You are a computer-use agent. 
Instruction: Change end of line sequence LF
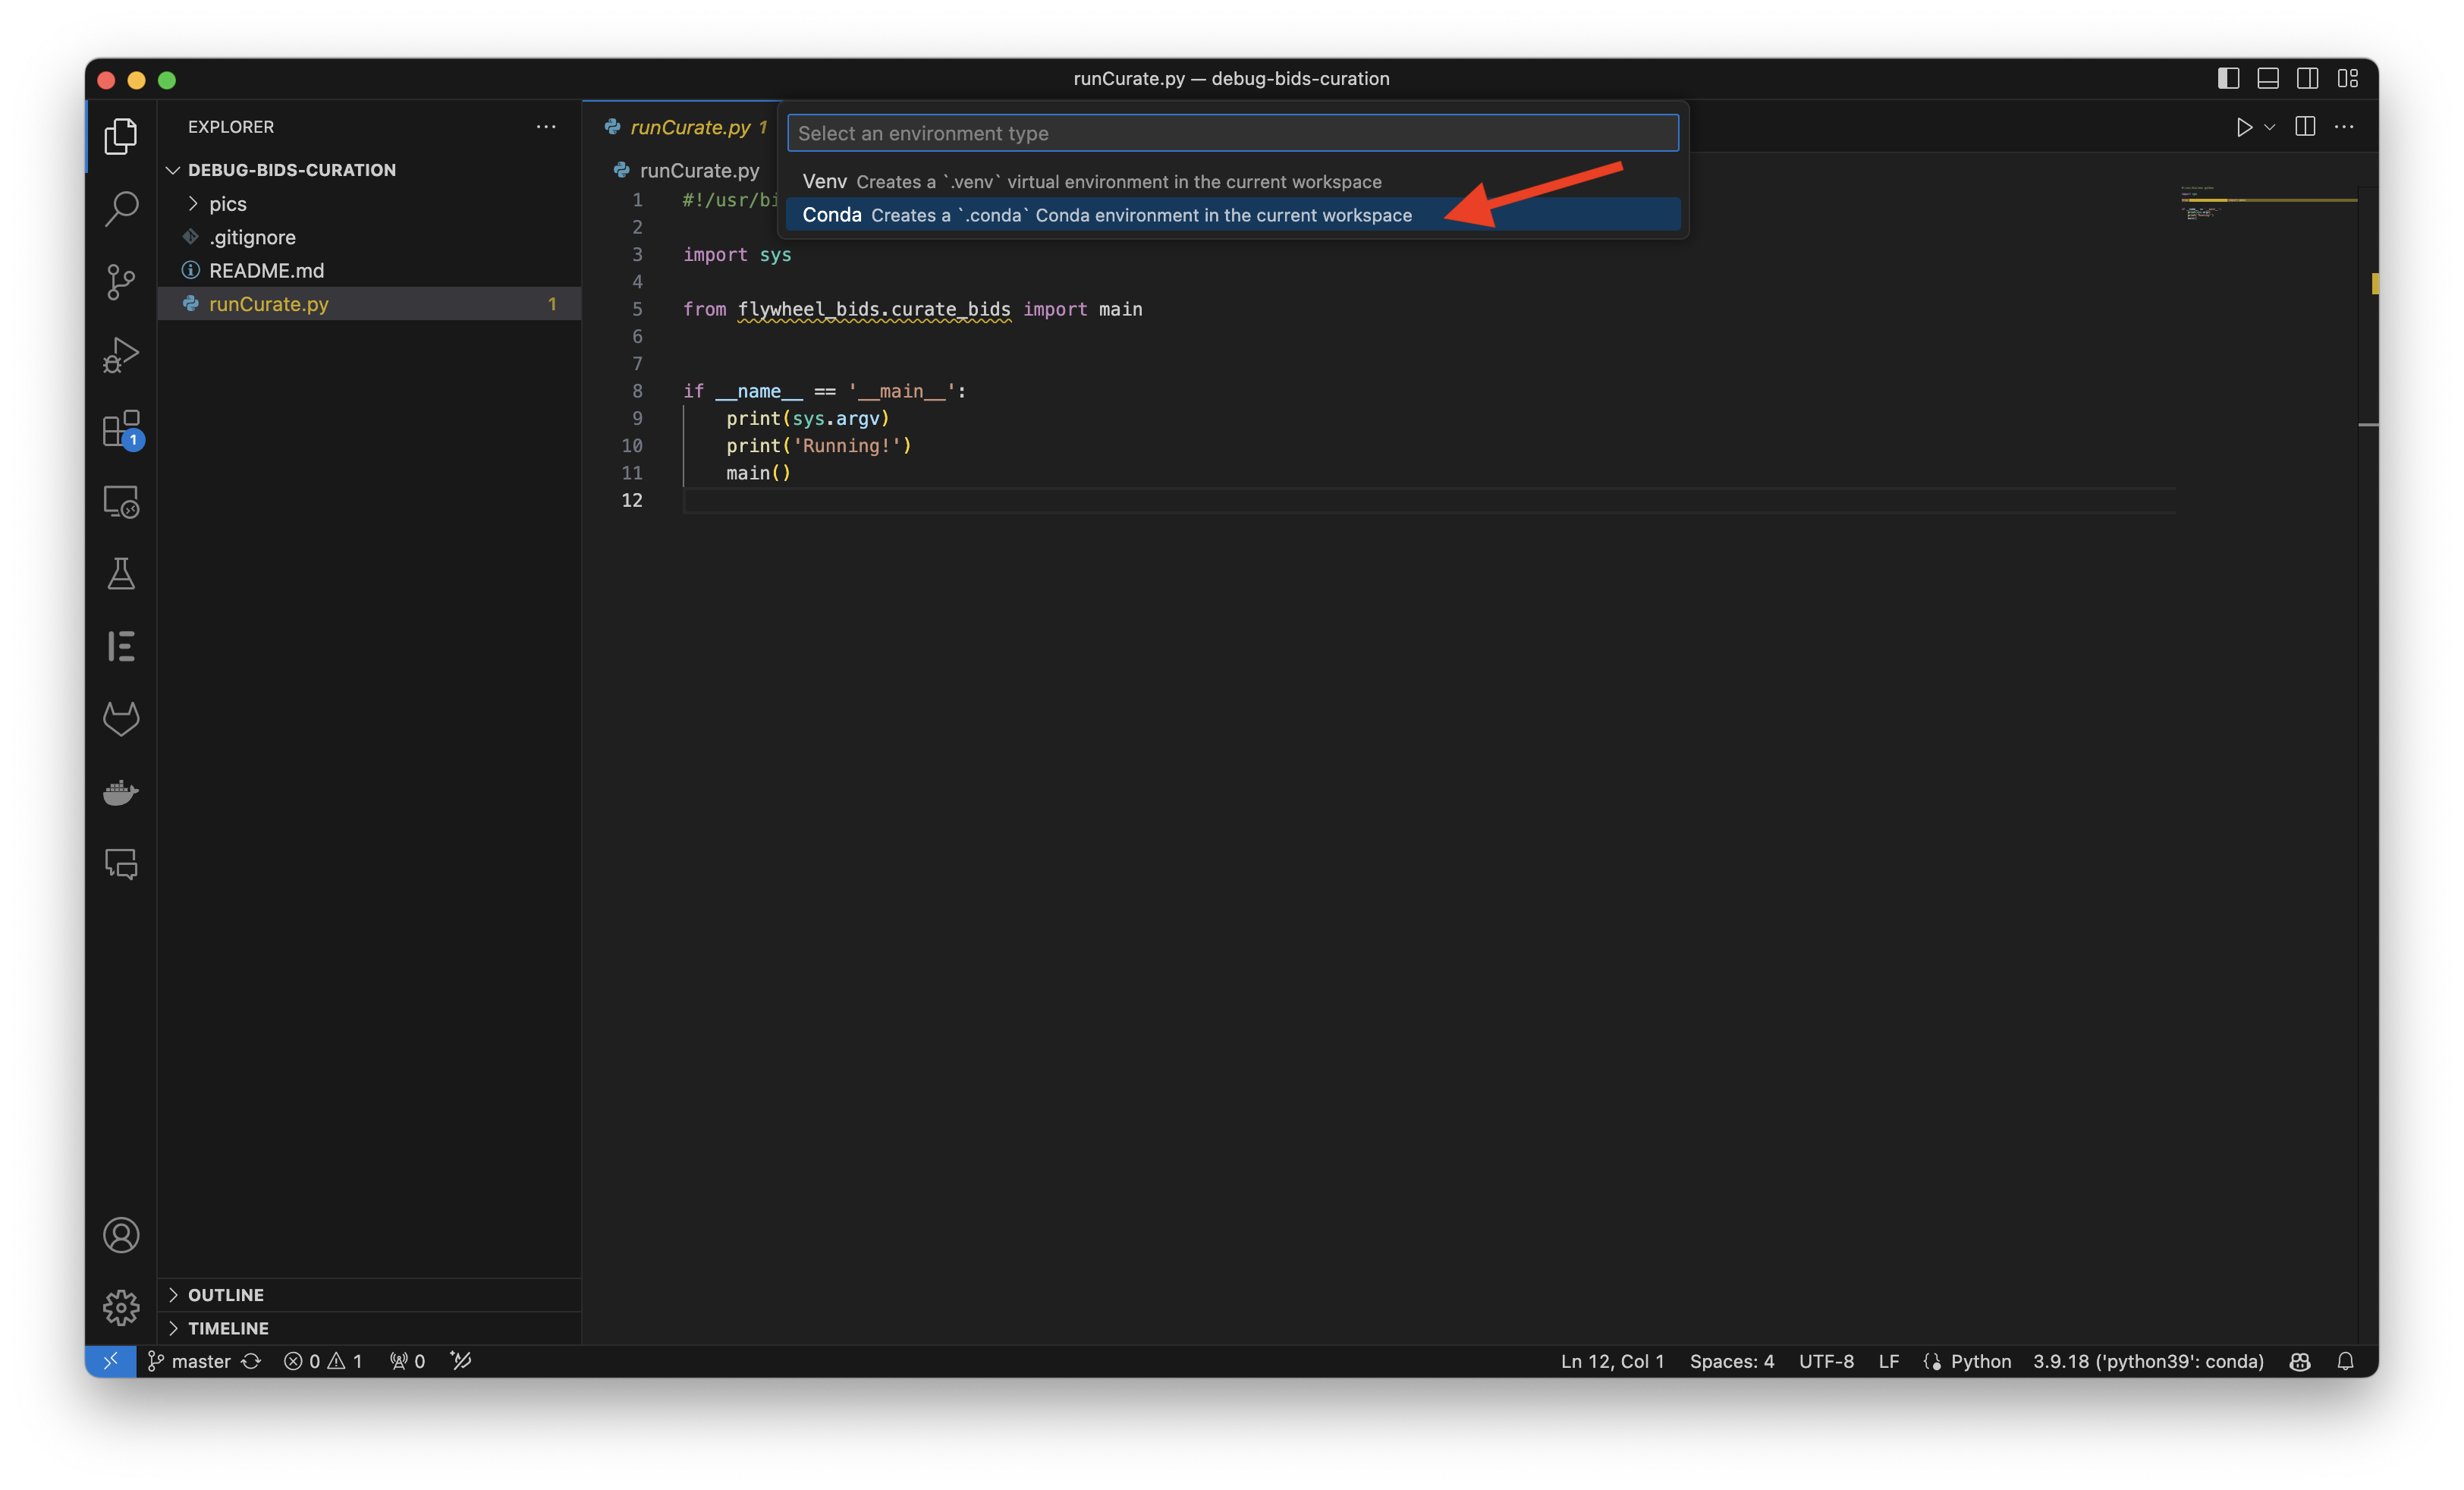tap(1888, 1361)
